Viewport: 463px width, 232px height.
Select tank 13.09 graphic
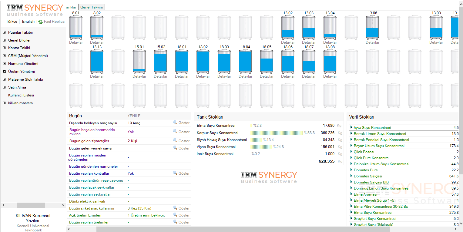tap(436, 27)
